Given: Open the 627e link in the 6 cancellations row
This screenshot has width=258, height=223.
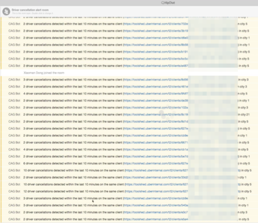Looking at the screenshot, I should (156, 163).
